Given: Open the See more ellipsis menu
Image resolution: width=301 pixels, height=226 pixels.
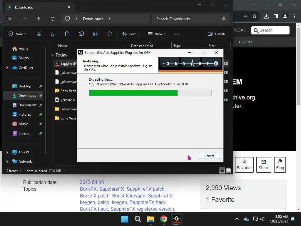Looking at the screenshot, I should [x=177, y=34].
